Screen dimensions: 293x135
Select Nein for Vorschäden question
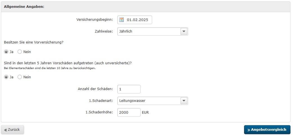20,77
